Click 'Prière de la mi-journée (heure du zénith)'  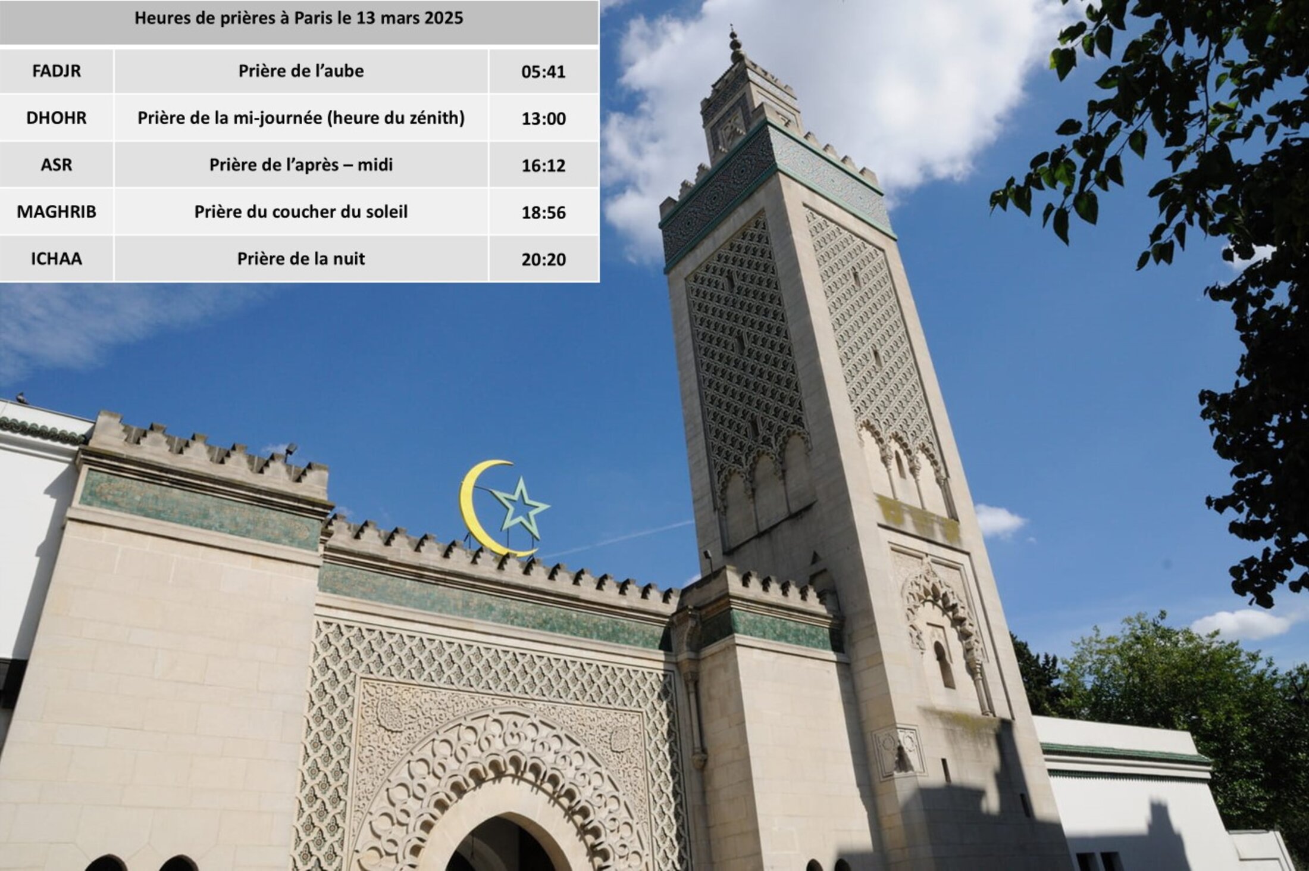coord(301,118)
